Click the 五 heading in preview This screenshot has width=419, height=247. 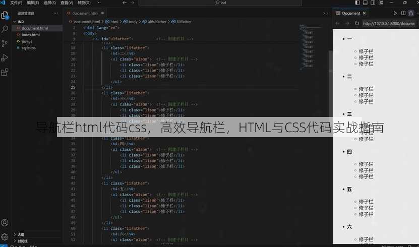(349, 190)
